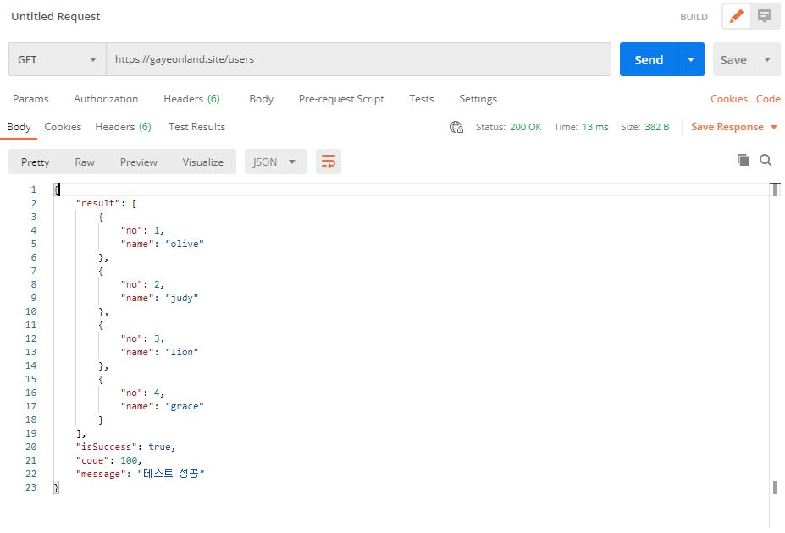Open the HTTP method GET dropdown

point(57,60)
